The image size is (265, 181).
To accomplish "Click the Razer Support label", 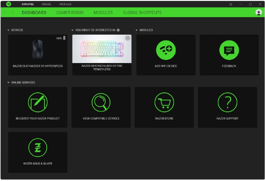I will [x=227, y=119].
